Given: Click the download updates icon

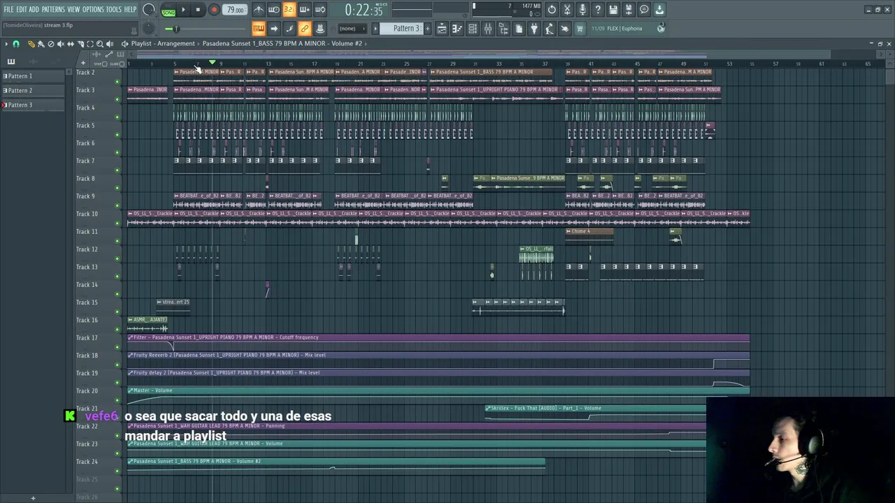Looking at the screenshot, I should [659, 10].
